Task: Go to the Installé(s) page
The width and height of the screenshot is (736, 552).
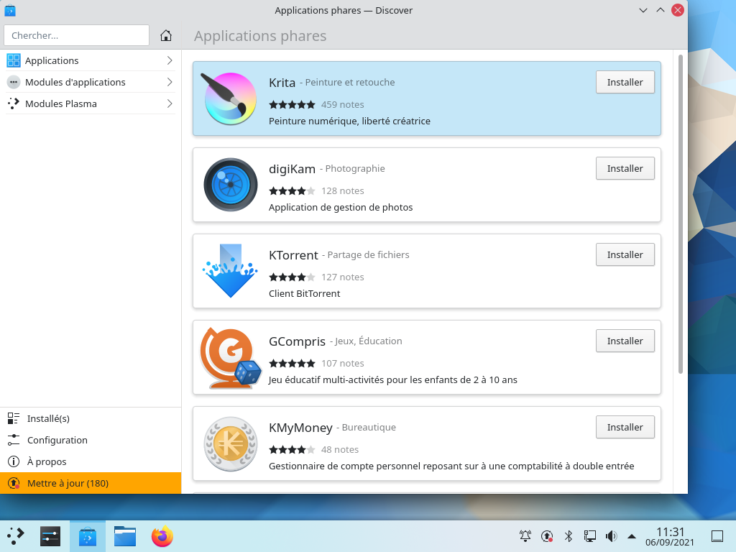Action: 91,418
